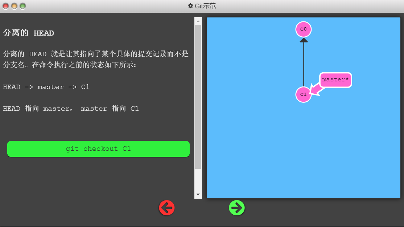This screenshot has height=227, width=404.
Task: Select the C1 commit node
Action: (304, 94)
